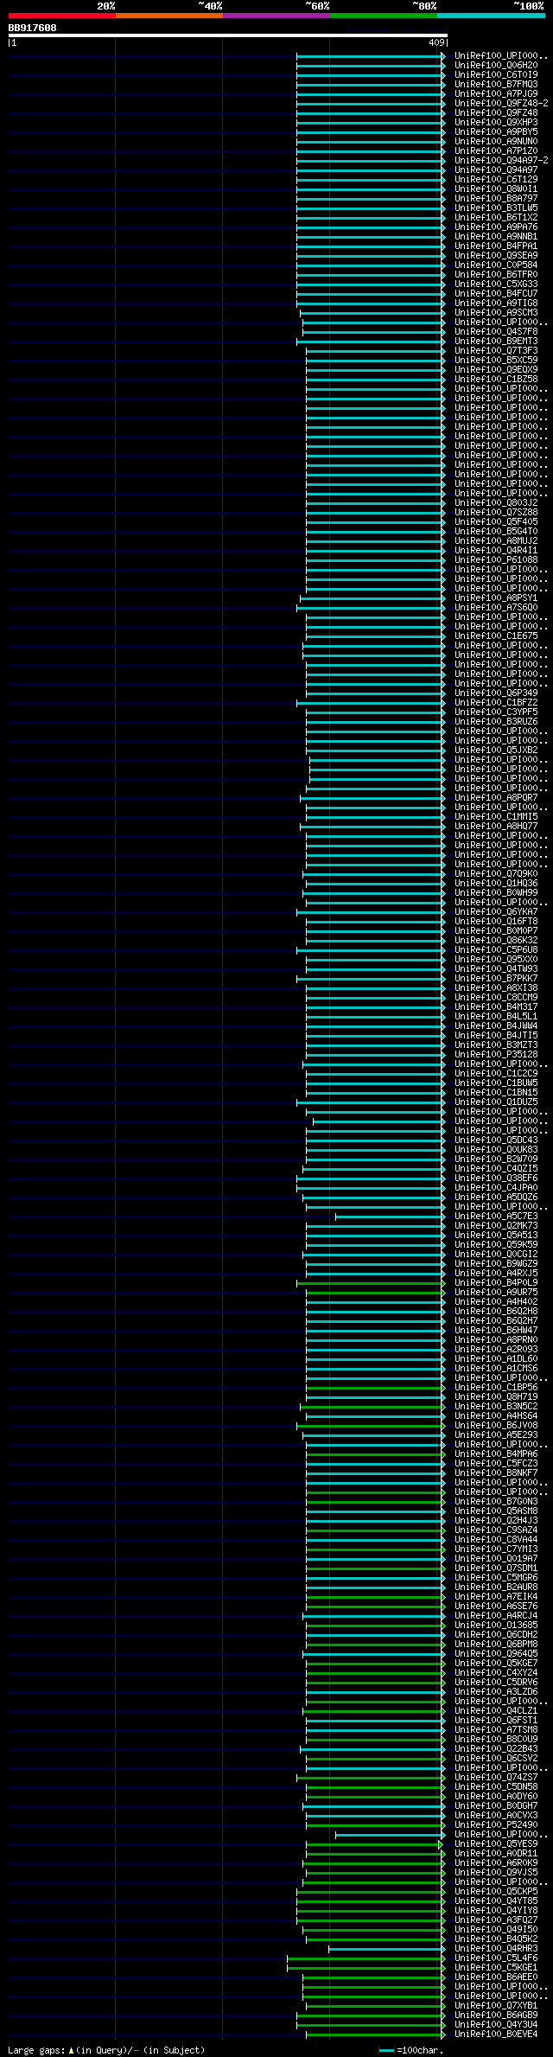Select the label UniRef100_A9PBY5
The height and width of the screenshot is (2057, 553).
(x=496, y=131)
